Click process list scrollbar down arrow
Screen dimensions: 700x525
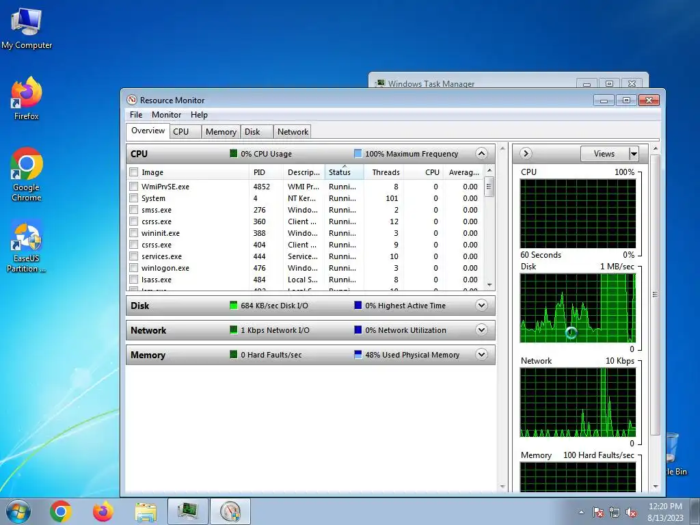[x=489, y=285]
